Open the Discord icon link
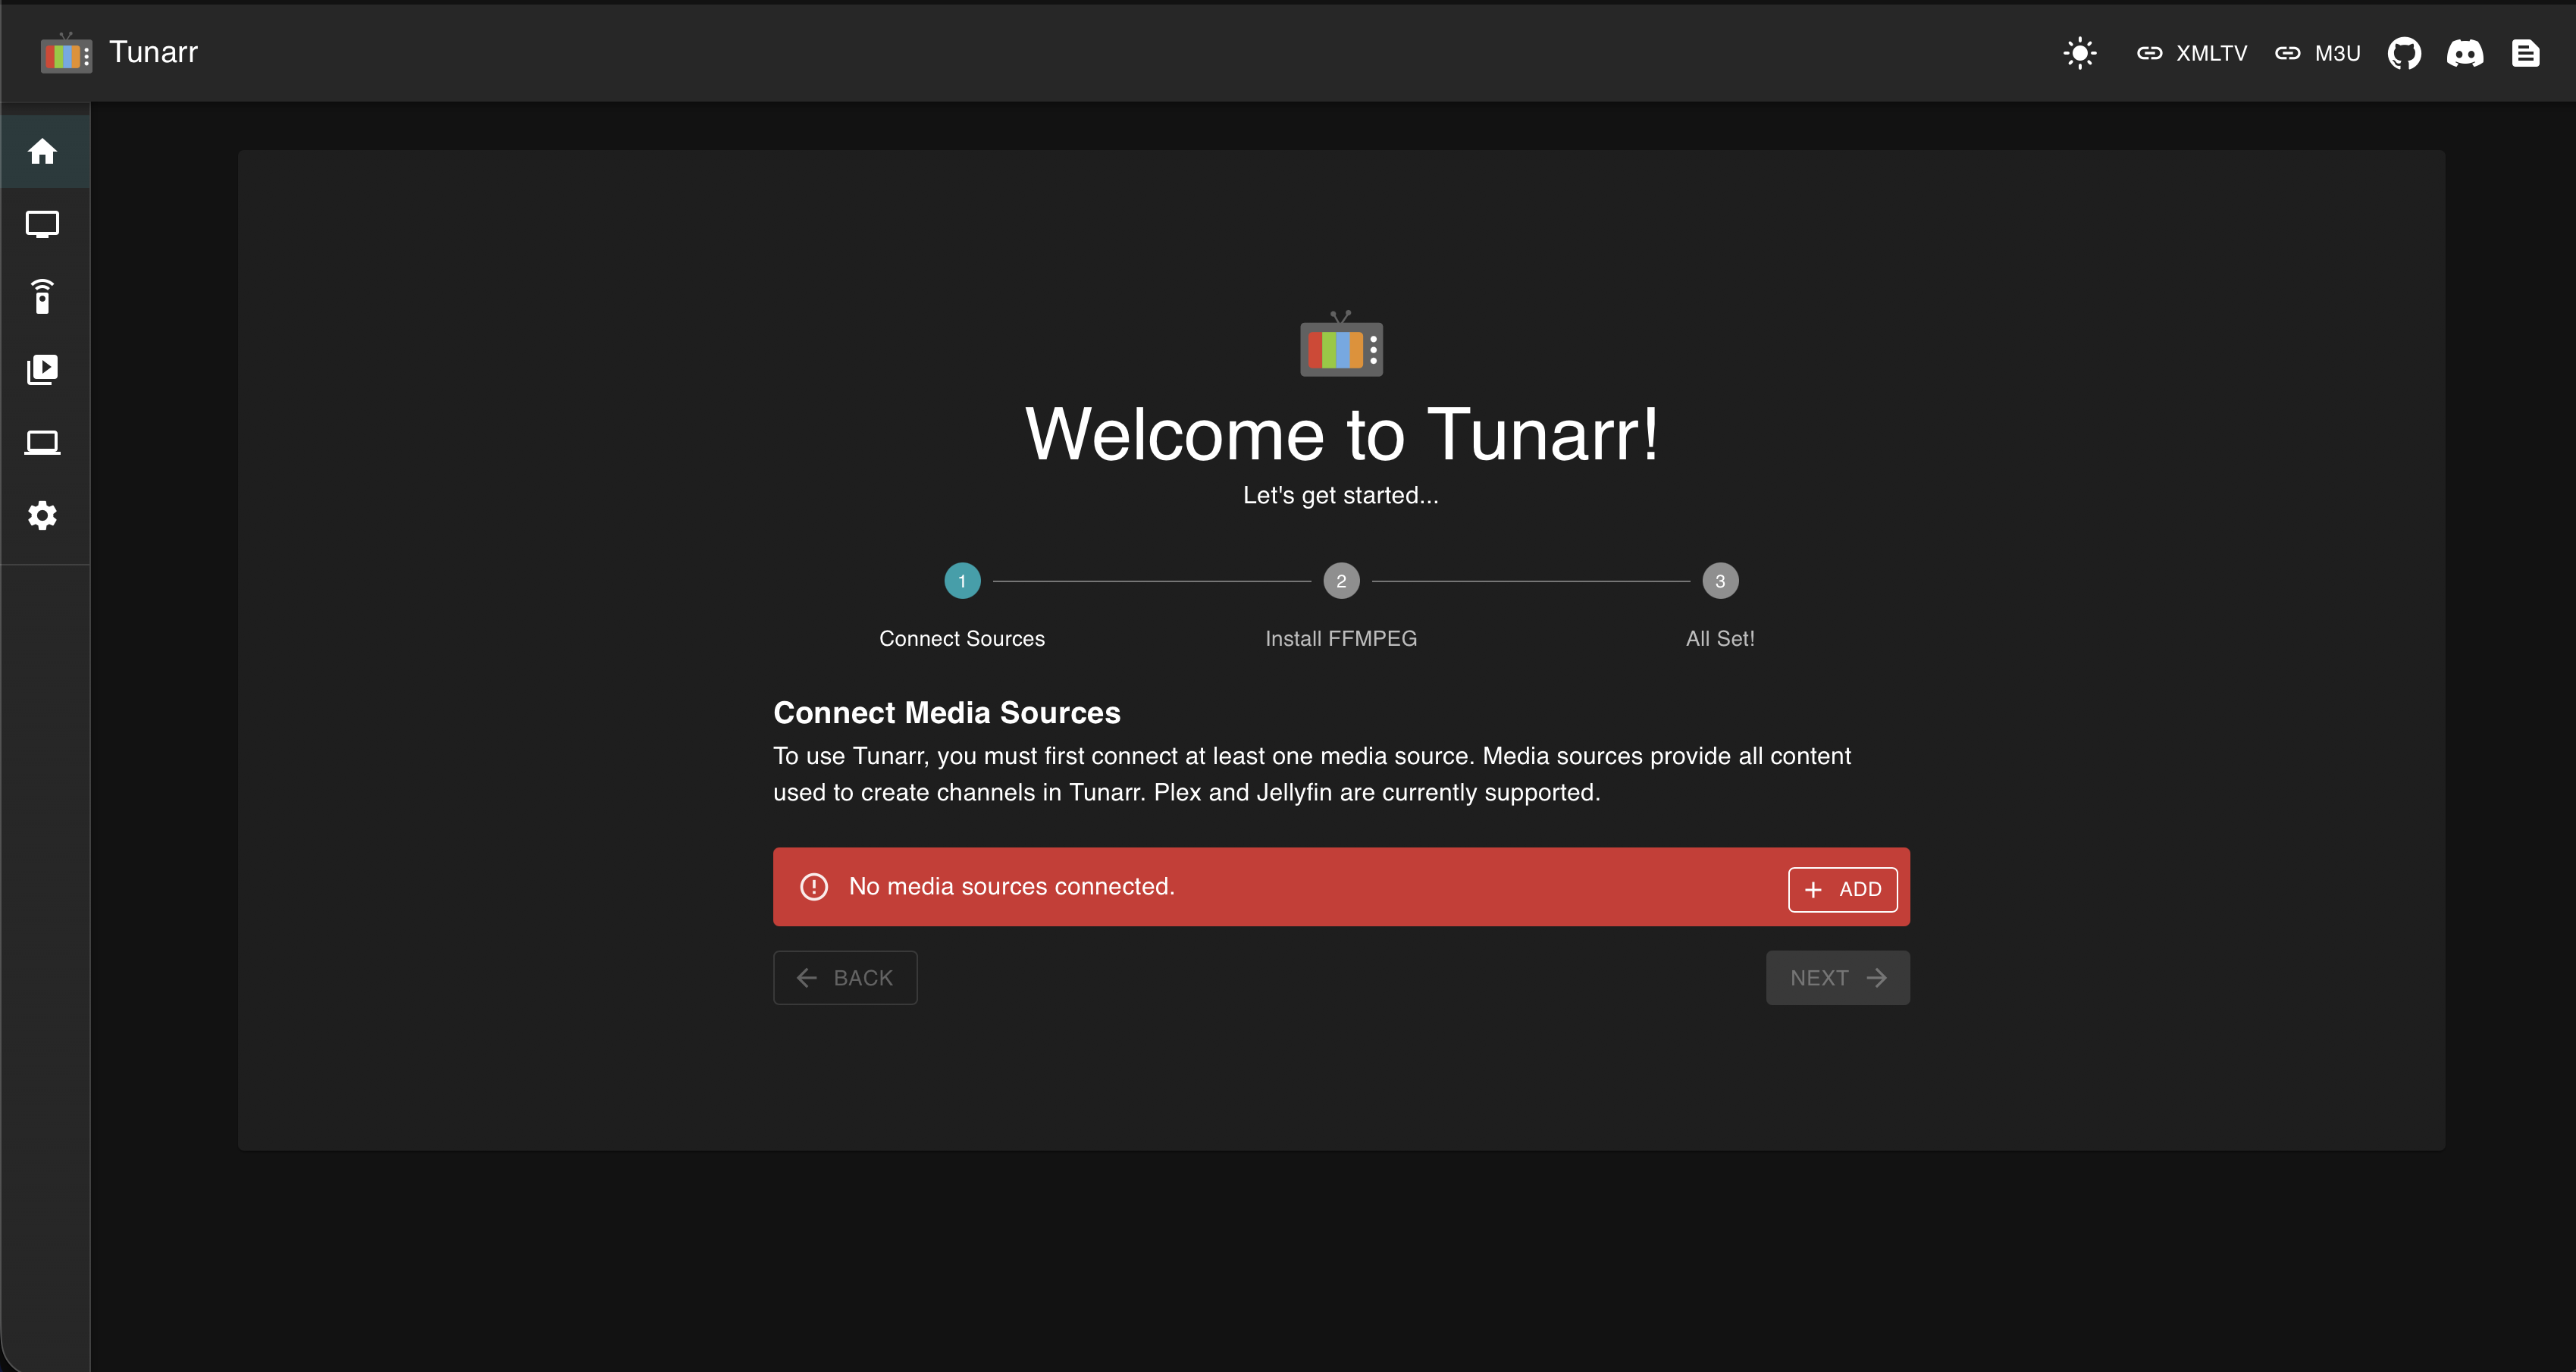The width and height of the screenshot is (2576, 1372). pos(2465,53)
